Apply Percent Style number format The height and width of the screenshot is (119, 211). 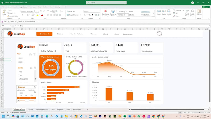[x=89, y=15]
